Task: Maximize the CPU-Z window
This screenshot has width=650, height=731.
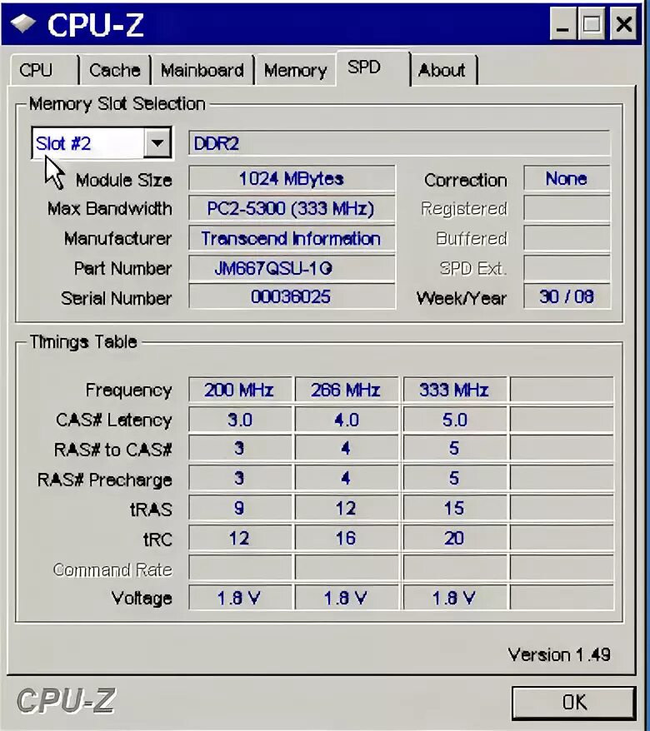Action: (591, 24)
